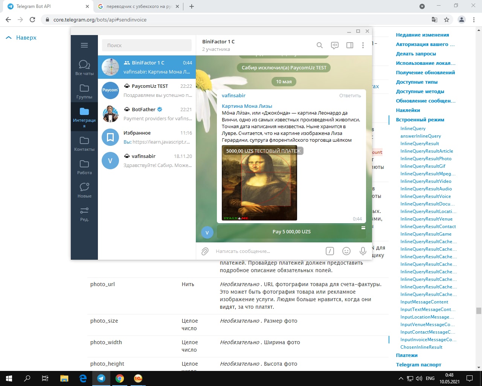Click the Telegram search field 'Поиск'

[x=147, y=45]
